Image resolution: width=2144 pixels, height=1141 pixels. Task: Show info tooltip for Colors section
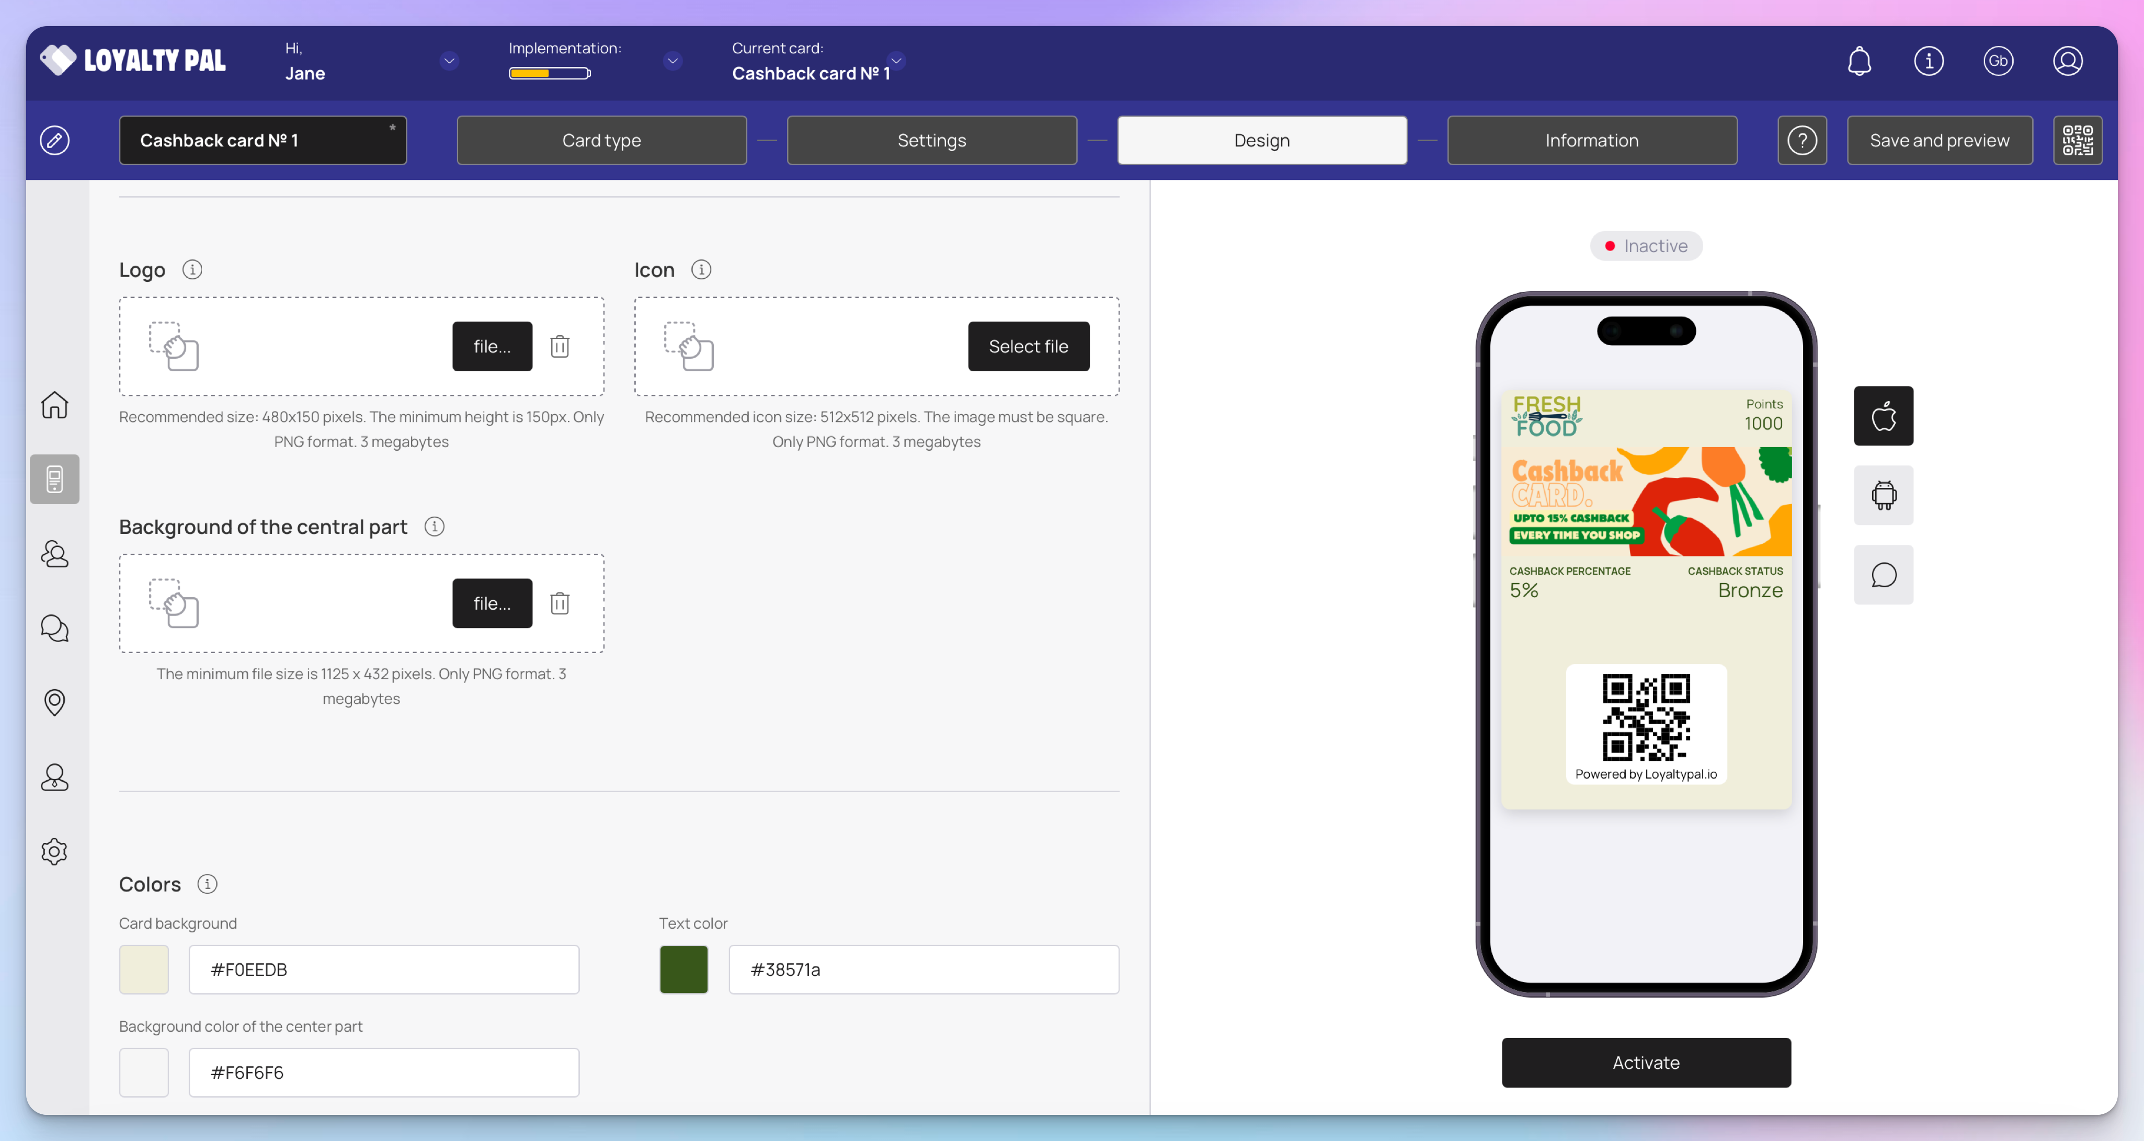click(x=207, y=884)
